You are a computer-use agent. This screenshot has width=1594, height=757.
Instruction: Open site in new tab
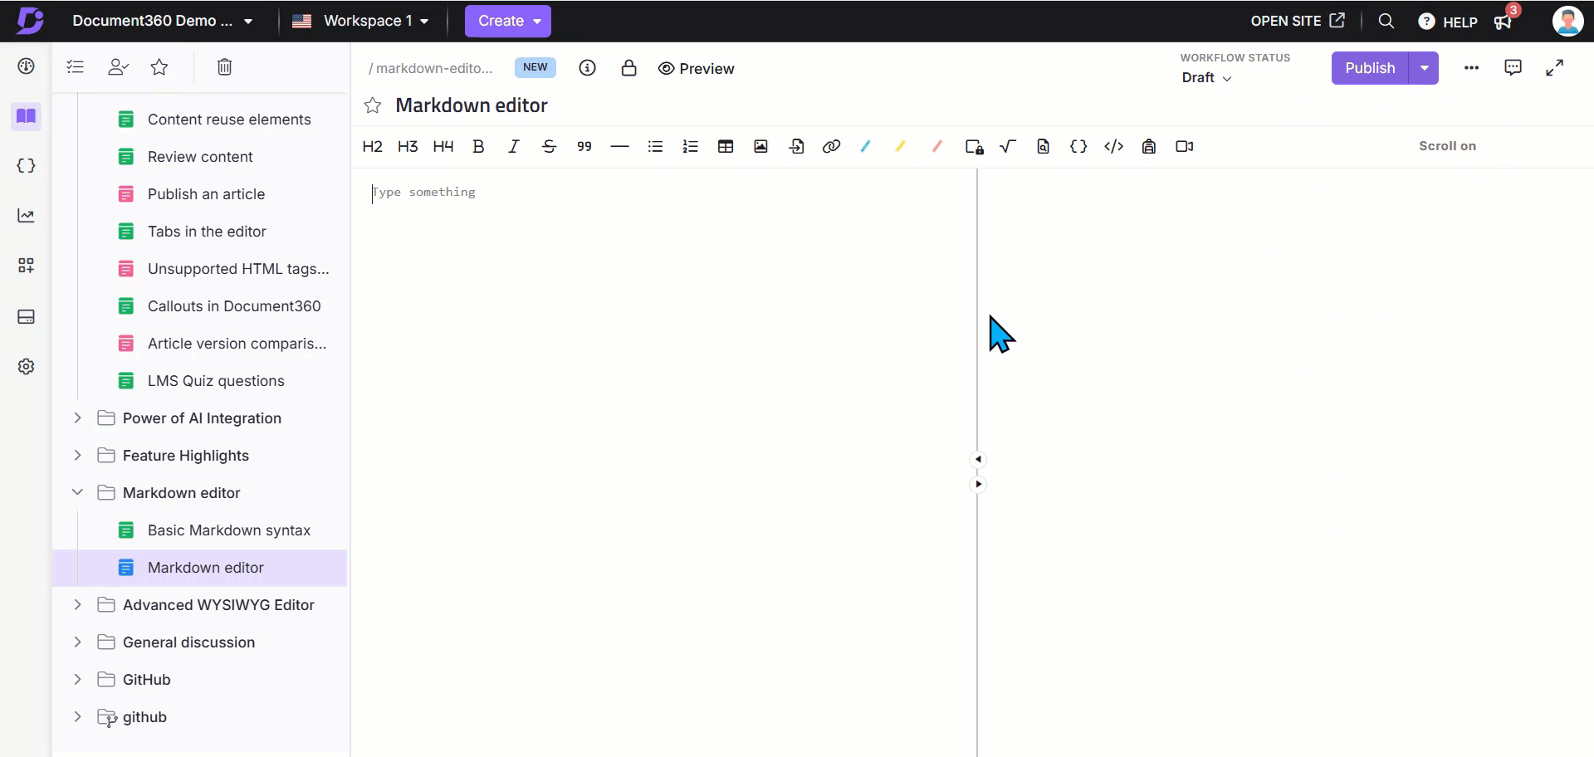click(1298, 21)
